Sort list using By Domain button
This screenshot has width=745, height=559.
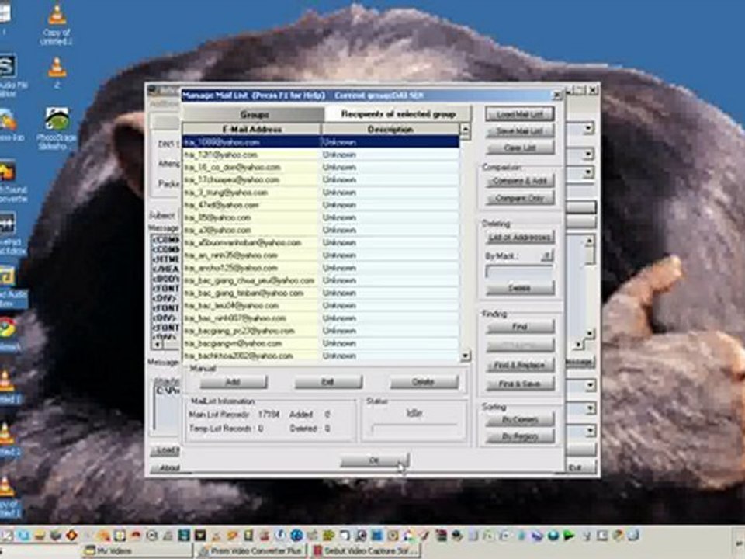[x=520, y=419]
